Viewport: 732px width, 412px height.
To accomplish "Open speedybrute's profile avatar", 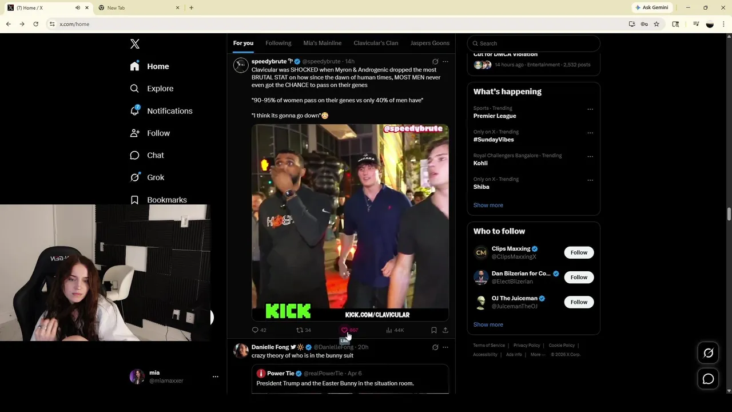I will point(241,65).
